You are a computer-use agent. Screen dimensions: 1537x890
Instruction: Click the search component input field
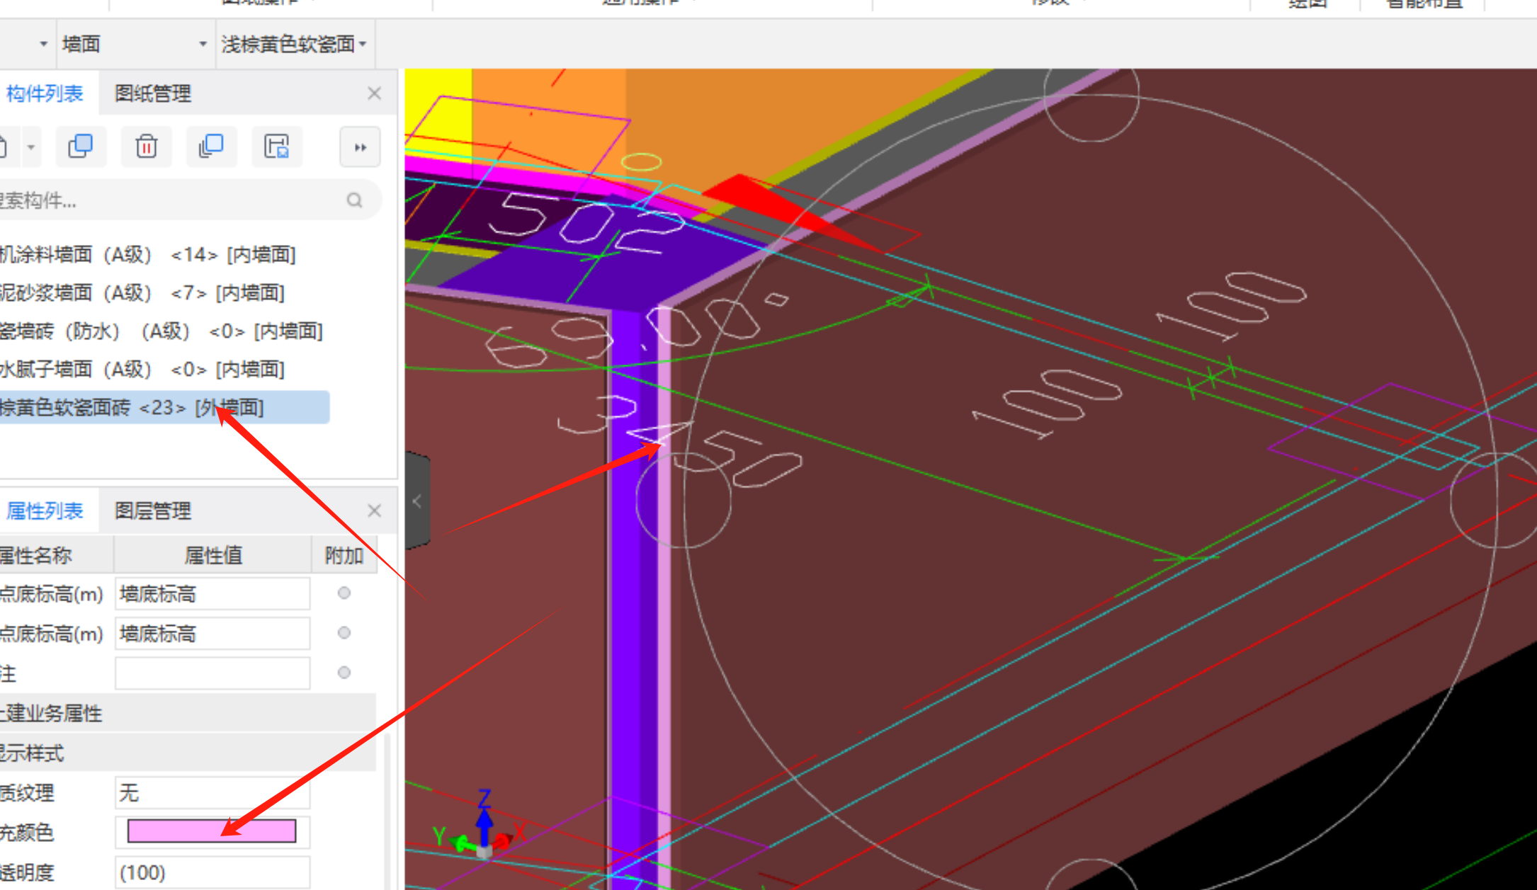[170, 201]
